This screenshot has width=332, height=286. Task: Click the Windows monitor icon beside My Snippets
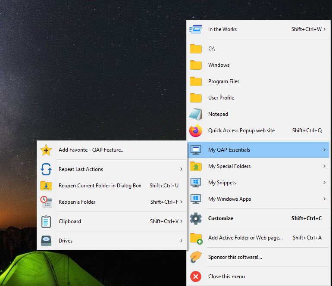pos(195,183)
